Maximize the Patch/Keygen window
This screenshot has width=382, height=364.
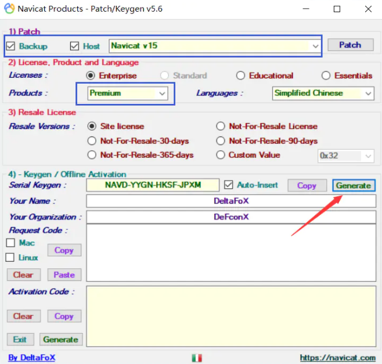coord(337,9)
